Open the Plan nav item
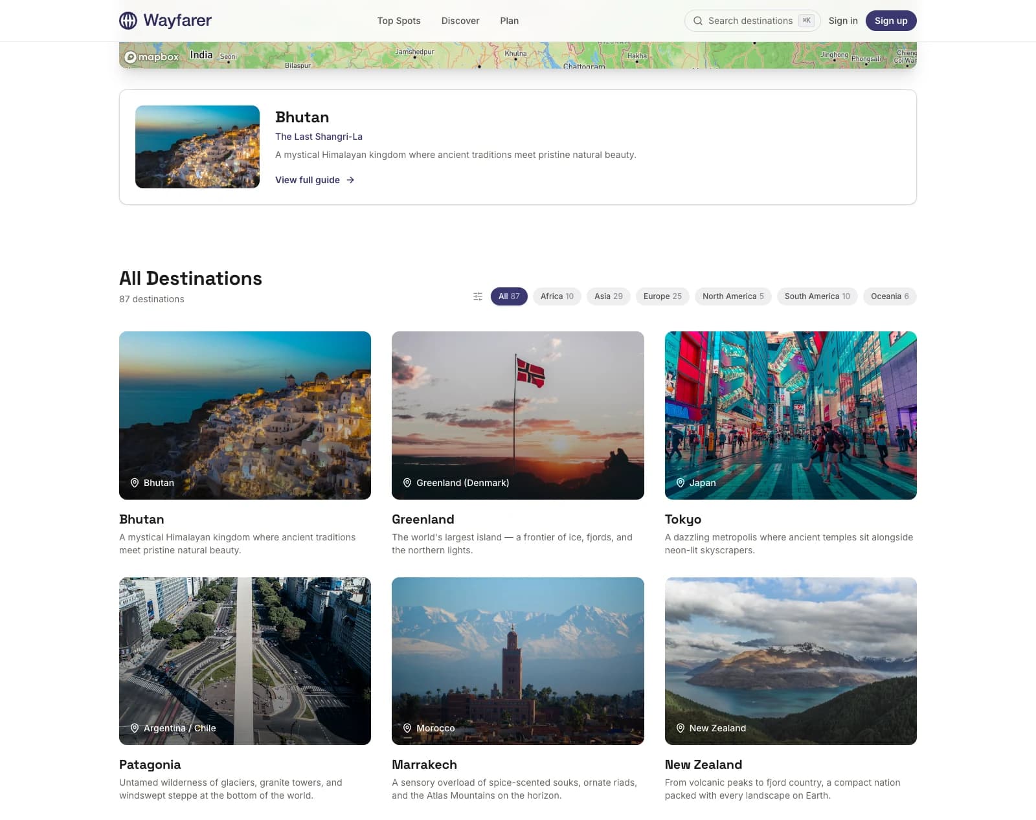The width and height of the screenshot is (1036, 820). (509, 21)
